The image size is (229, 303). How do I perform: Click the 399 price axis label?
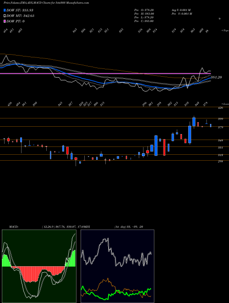tap(220, 119)
